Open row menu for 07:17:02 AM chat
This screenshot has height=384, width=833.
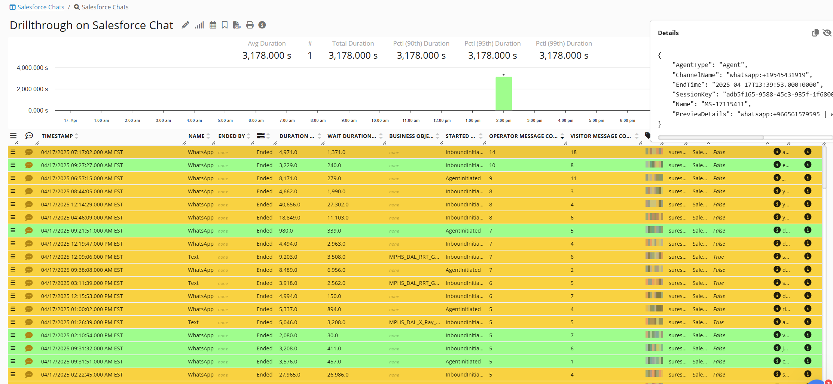click(x=13, y=152)
